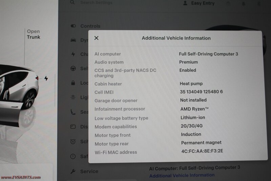This screenshot has width=271, height=181.
Task: Open Locks using the padlock icon
Action: [73, 83]
